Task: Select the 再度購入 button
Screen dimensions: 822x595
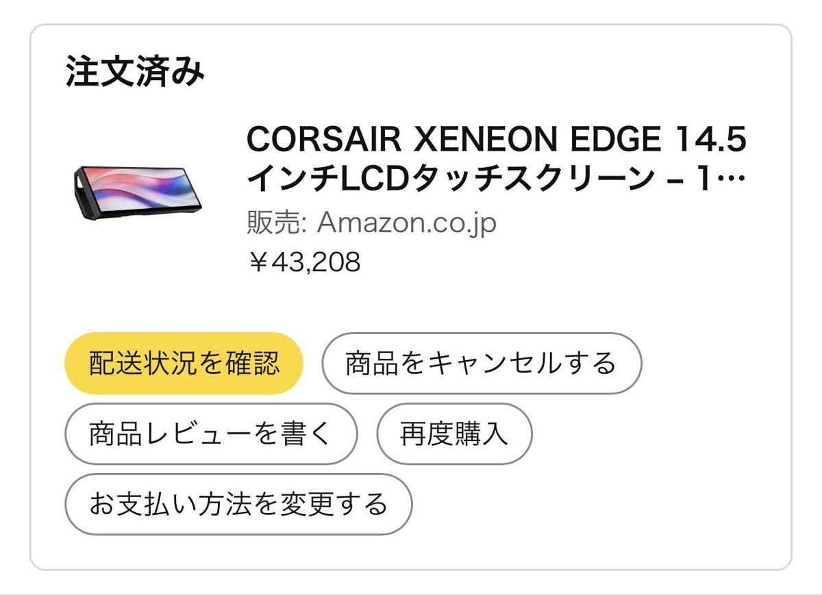Action: tap(454, 434)
